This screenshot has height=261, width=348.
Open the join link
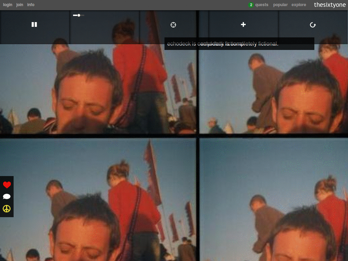(x=19, y=5)
